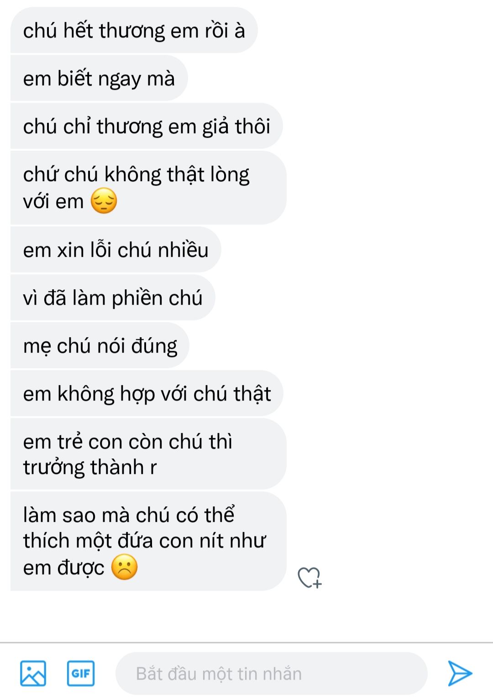Screen dimensions: 493x697
Task: Tap the text 'thích một đứa con nít như'
Action: tap(144, 541)
